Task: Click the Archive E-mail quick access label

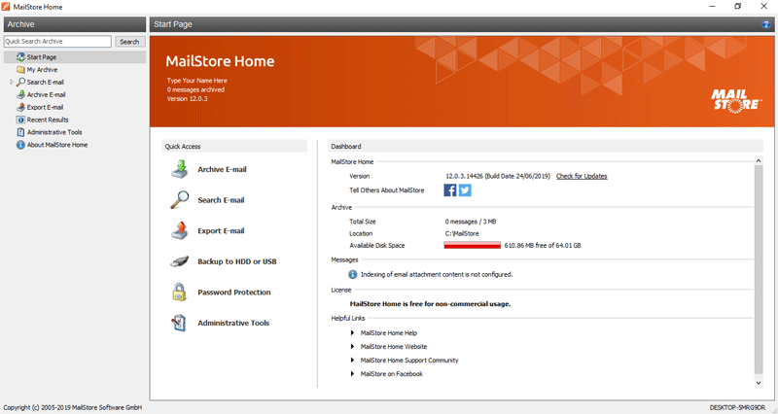Action: coord(222,169)
